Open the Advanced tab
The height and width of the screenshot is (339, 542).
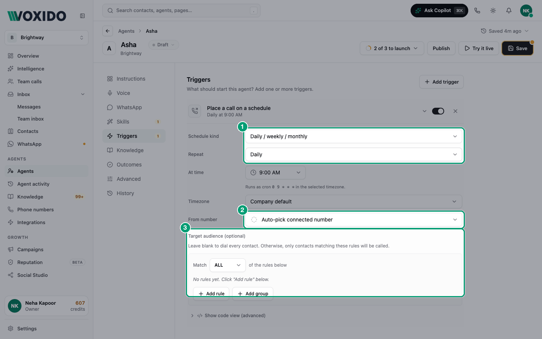tap(134, 179)
